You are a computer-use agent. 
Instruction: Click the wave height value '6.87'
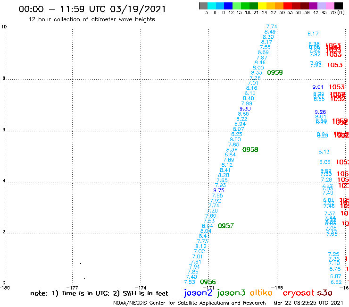[x=336, y=276]
